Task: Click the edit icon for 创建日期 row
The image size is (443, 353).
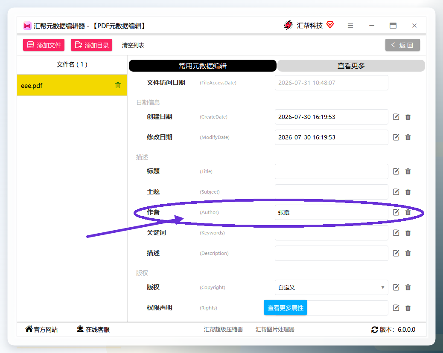Action: click(x=396, y=117)
